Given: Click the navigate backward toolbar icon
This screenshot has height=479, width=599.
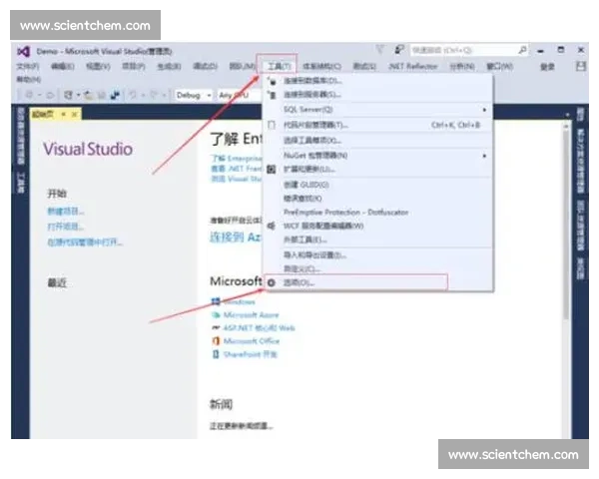Looking at the screenshot, I should coord(29,95).
